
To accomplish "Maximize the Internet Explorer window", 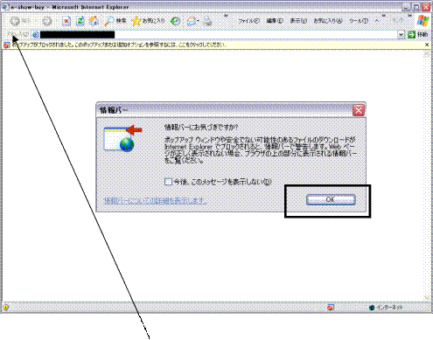I will (x=416, y=7).
